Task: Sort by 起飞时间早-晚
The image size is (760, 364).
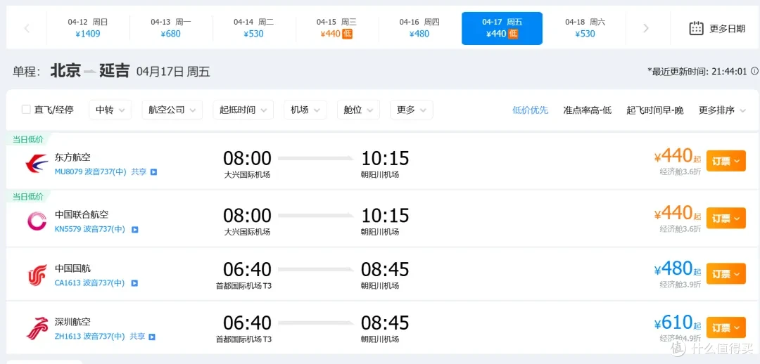Action: 655,110
